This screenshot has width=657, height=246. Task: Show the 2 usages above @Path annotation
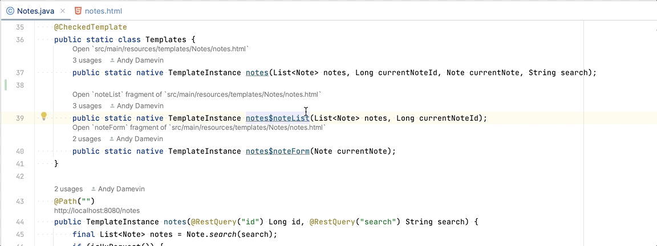(x=68, y=189)
